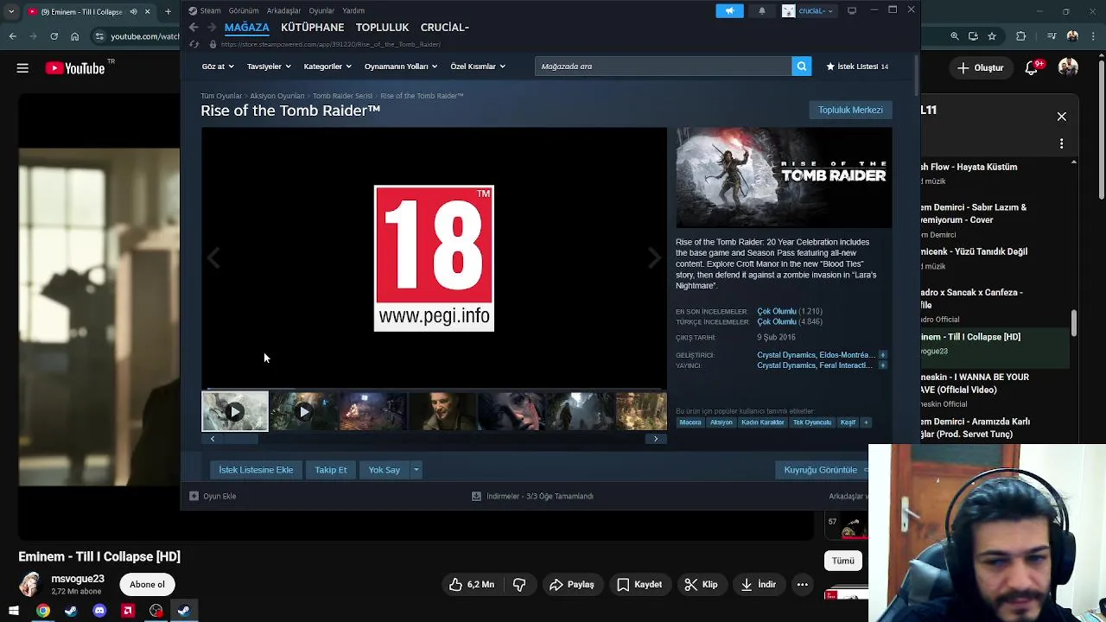Click the Steam store search field
This screenshot has width=1106, height=622.
point(663,67)
